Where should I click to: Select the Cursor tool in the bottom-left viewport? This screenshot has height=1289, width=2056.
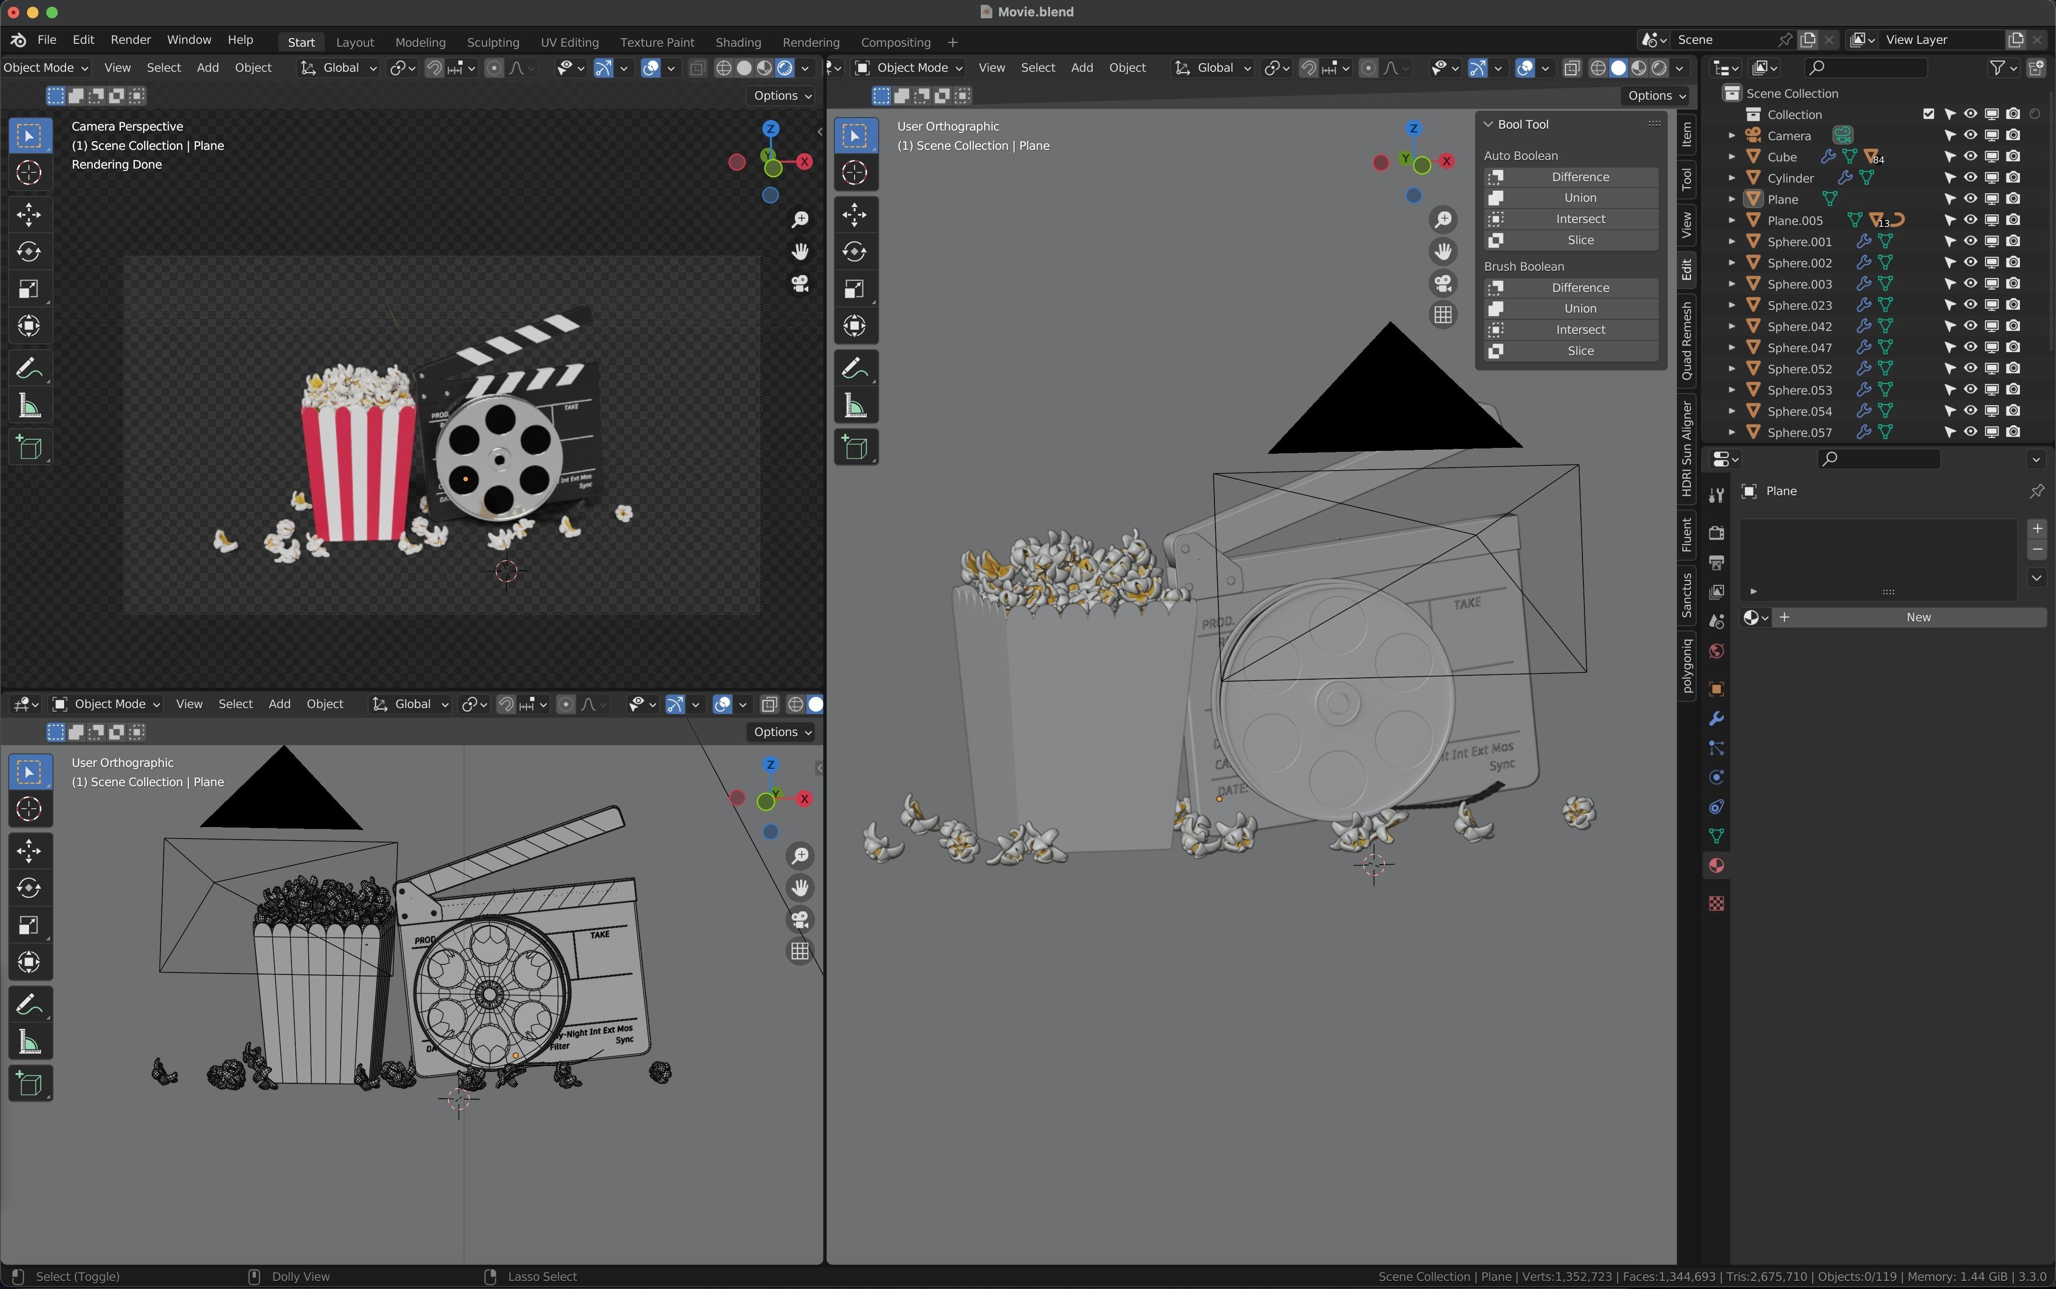(x=29, y=809)
